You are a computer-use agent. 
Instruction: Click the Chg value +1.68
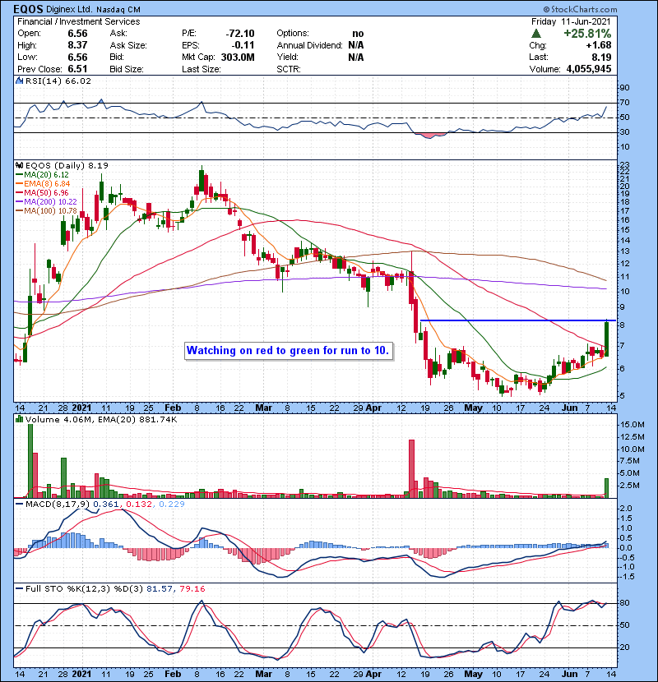pyautogui.click(x=599, y=45)
